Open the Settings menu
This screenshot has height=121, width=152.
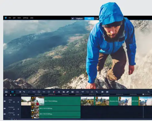25,18
